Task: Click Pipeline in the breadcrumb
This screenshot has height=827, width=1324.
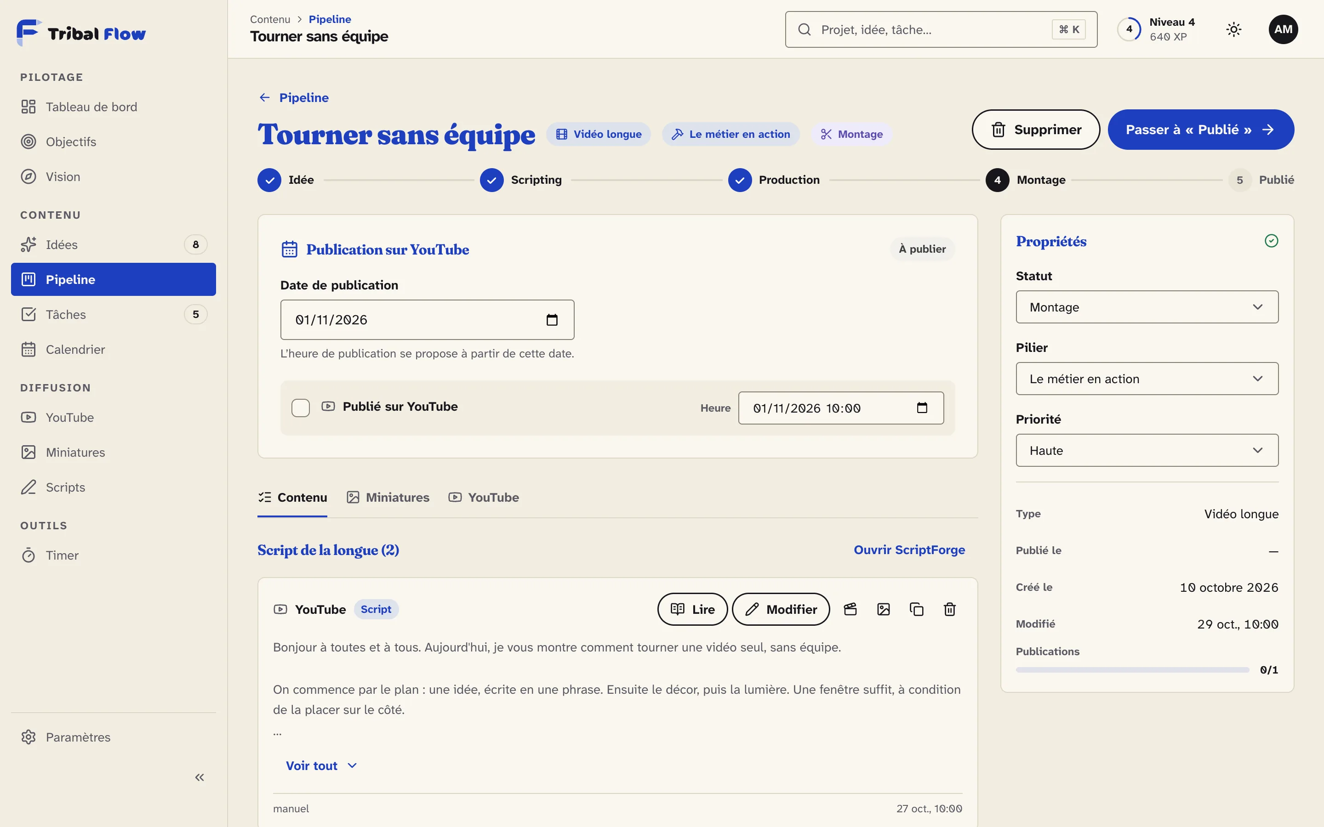Action: click(330, 19)
